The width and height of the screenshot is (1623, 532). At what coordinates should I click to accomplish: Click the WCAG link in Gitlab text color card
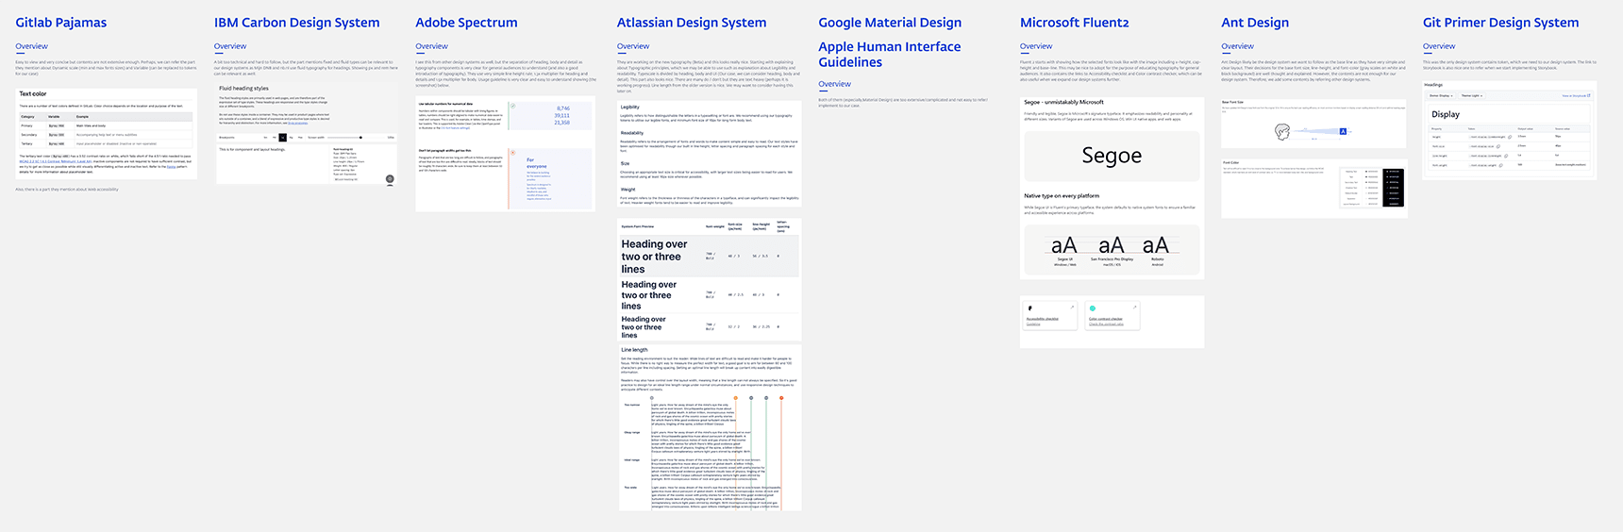pyautogui.click(x=56, y=161)
